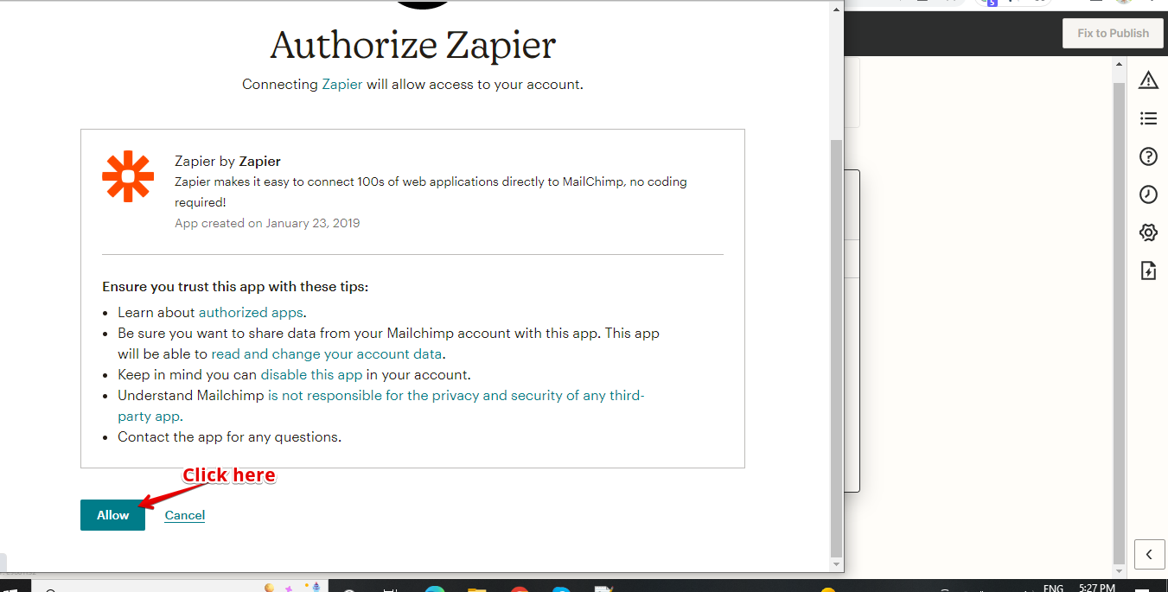Open the clock history icon in sidebar
Viewport: 1168px width, 592px height.
pos(1148,194)
